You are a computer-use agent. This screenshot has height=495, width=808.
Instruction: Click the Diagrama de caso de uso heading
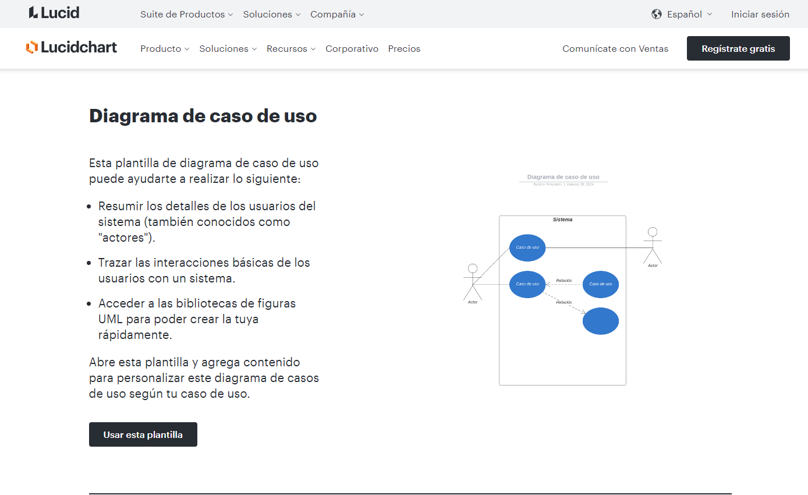pyautogui.click(x=203, y=116)
